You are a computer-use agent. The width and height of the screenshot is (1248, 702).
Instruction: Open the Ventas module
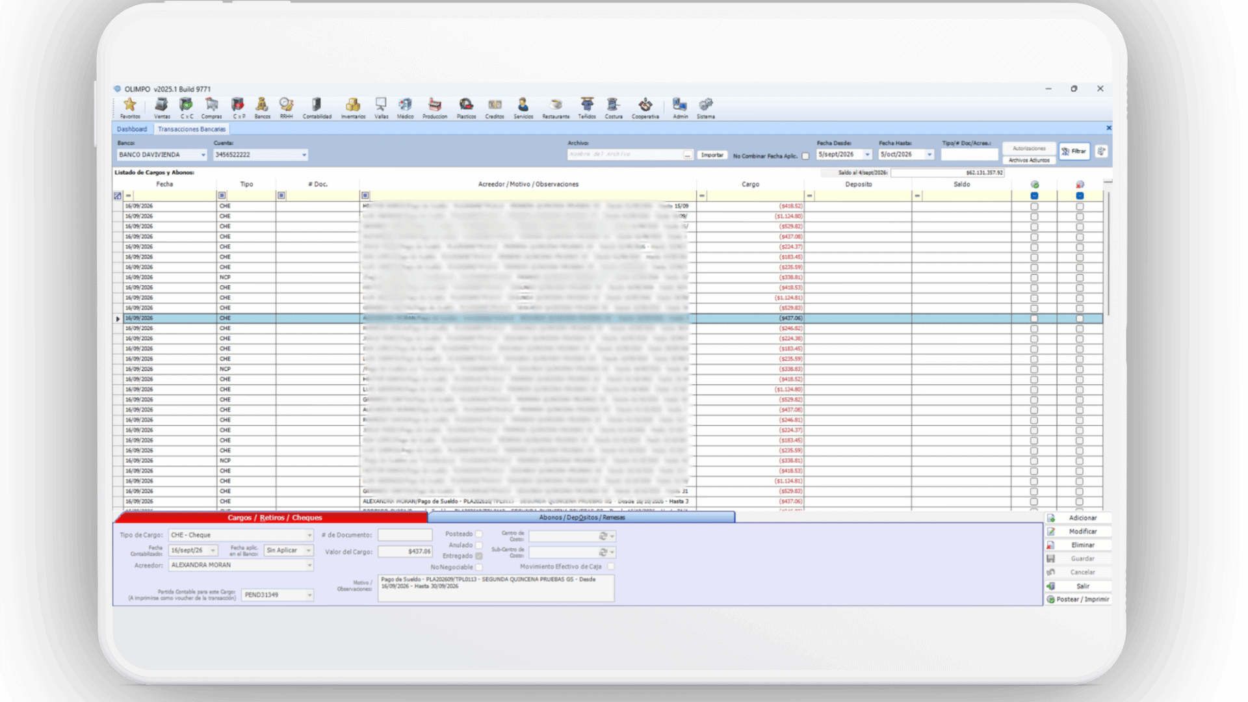162,108
